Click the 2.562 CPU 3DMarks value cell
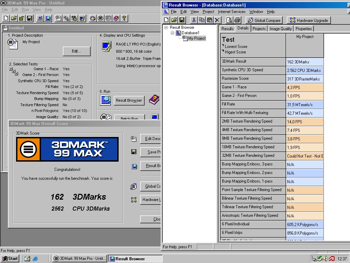Viewport: 350px width, 263px height. 305,71
